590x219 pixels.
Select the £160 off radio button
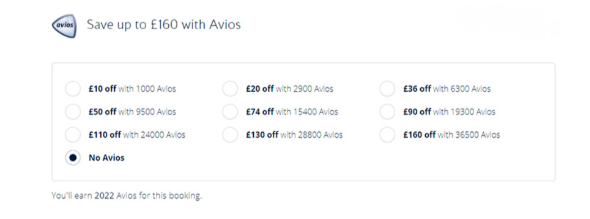(x=387, y=134)
